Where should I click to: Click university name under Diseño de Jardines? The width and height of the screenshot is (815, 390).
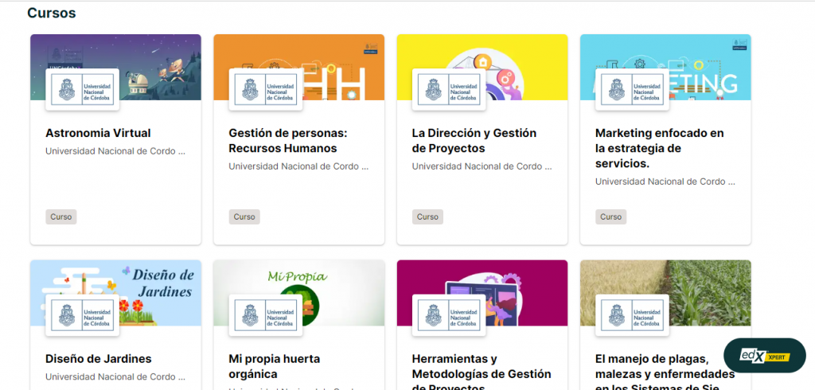click(x=115, y=377)
